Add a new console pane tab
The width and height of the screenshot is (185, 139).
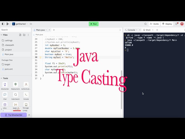tap(157, 30)
